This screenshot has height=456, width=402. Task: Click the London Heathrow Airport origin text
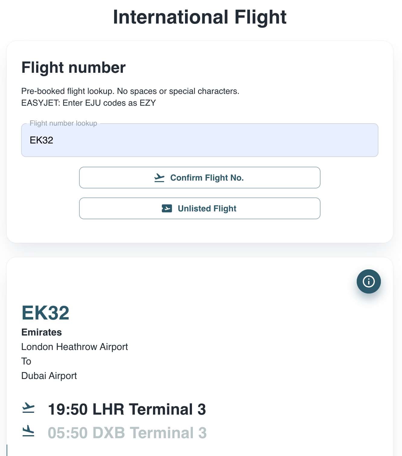[75, 347]
